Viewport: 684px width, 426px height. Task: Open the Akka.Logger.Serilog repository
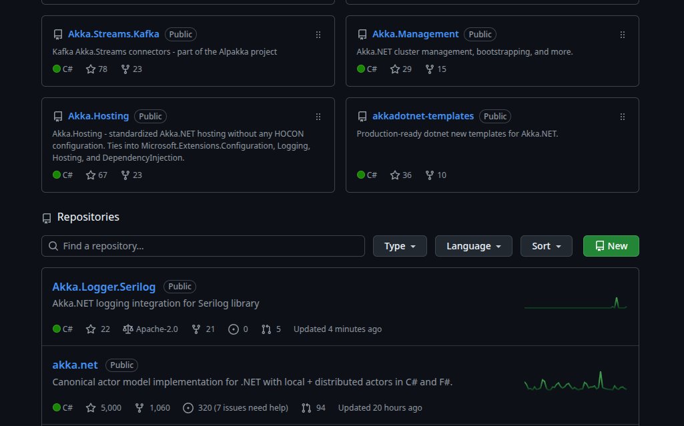104,287
